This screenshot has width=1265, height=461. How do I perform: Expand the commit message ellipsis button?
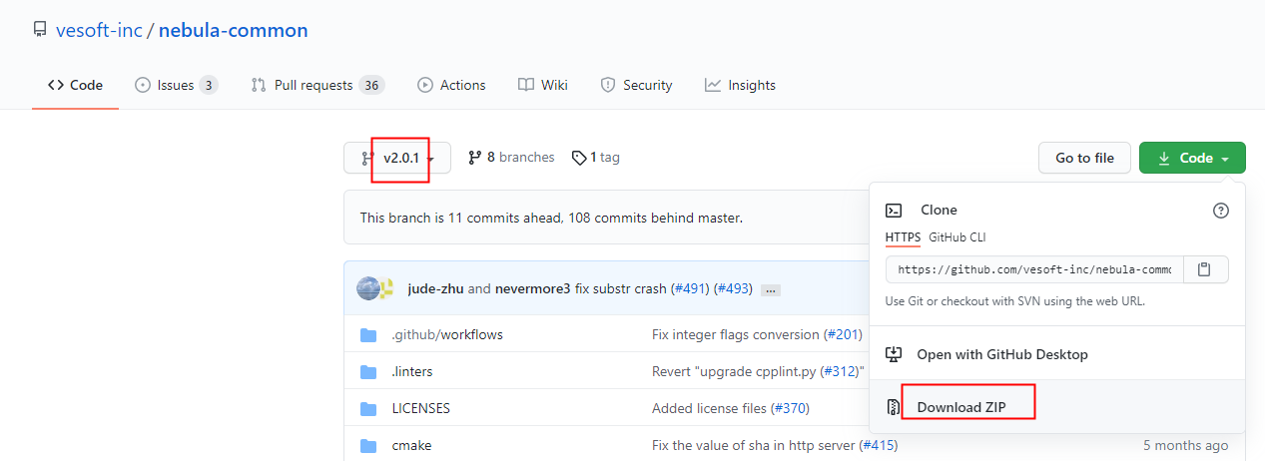click(770, 290)
